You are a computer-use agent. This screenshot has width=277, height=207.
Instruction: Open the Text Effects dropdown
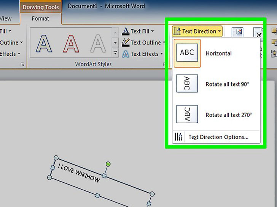[x=142, y=54]
